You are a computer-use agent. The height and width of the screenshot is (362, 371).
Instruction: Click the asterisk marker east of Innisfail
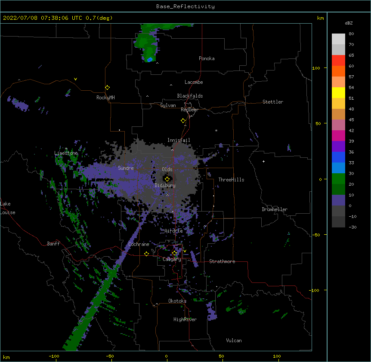(x=216, y=130)
